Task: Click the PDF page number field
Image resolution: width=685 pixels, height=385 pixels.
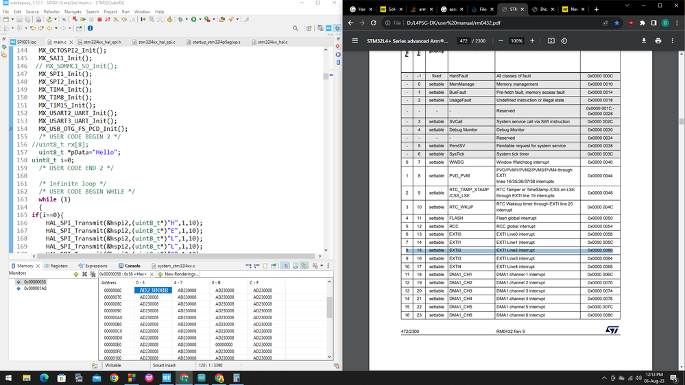Action: (x=464, y=40)
